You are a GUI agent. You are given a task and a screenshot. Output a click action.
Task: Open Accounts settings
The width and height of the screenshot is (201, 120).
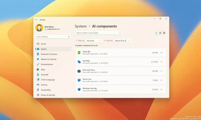tap(53, 75)
